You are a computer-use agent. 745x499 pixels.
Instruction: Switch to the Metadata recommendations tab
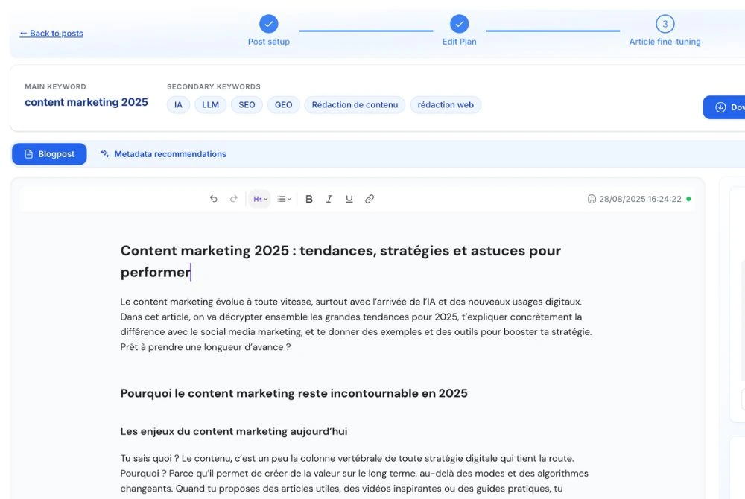[170, 153]
